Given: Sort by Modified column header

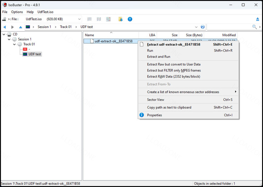Looking at the screenshot, I should [x=220, y=35].
